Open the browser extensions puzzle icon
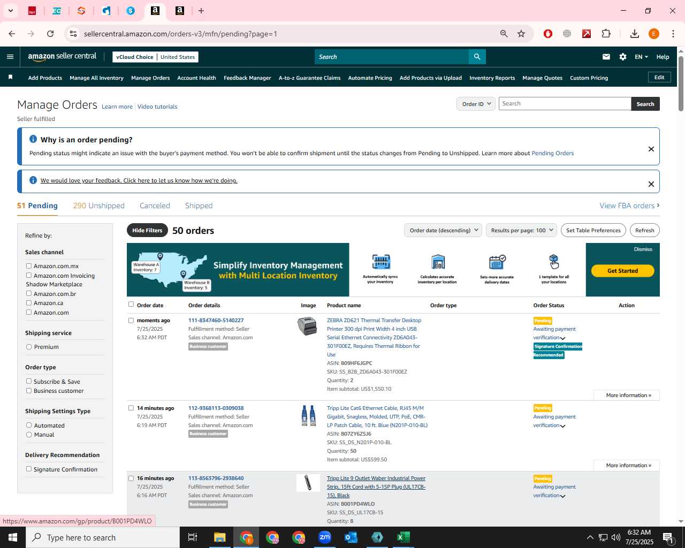 606,34
